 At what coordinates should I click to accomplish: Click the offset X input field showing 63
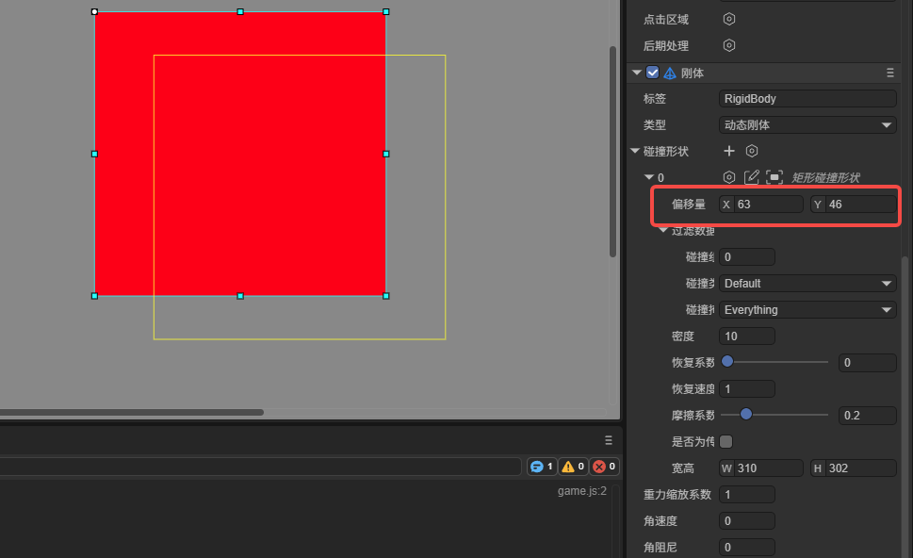(x=761, y=204)
